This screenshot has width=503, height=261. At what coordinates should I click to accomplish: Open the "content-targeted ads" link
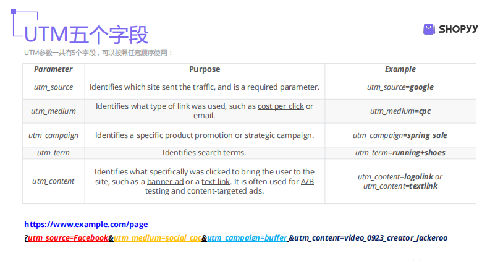point(224,191)
